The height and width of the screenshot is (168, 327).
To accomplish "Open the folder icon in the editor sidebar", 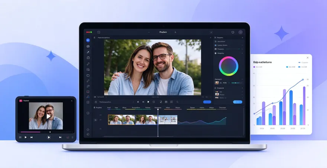I will click(88, 75).
